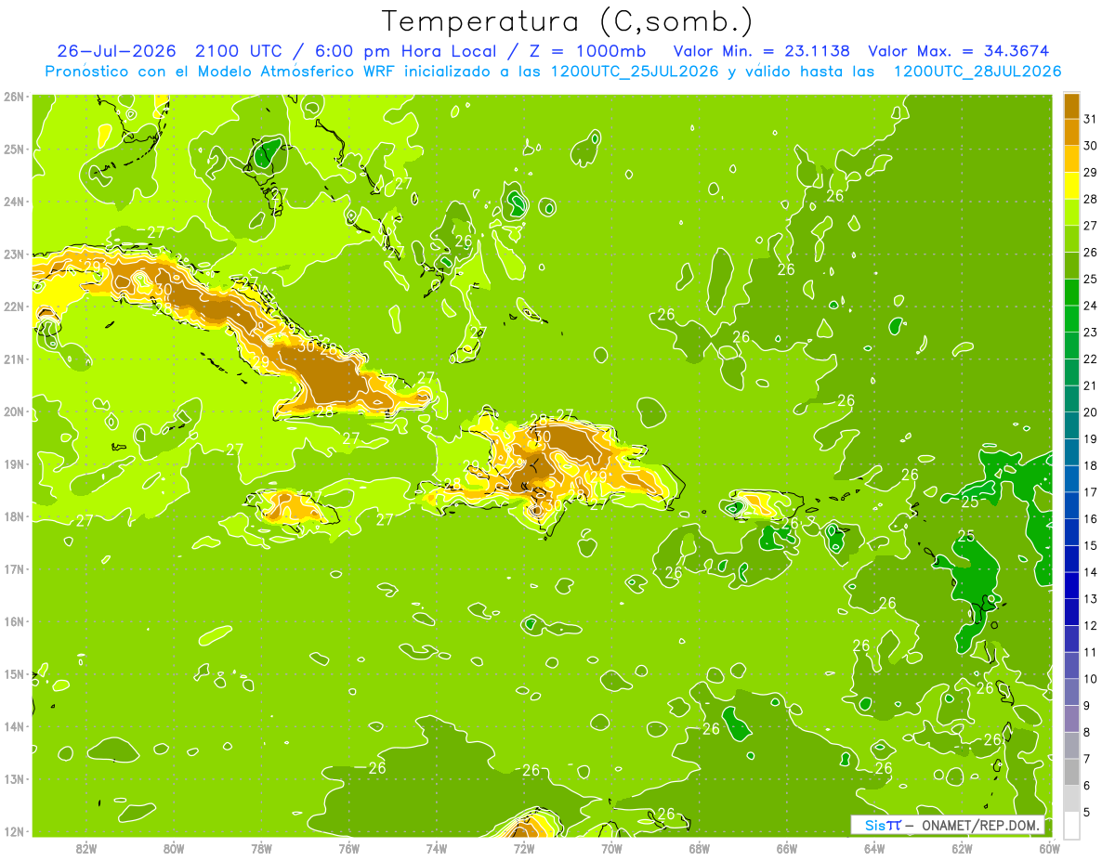Viewport: 1115px width, 861px height.
Task: Click legend scale label '28'
Action: pyautogui.click(x=1090, y=199)
